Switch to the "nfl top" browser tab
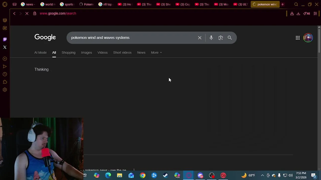 (x=106, y=4)
